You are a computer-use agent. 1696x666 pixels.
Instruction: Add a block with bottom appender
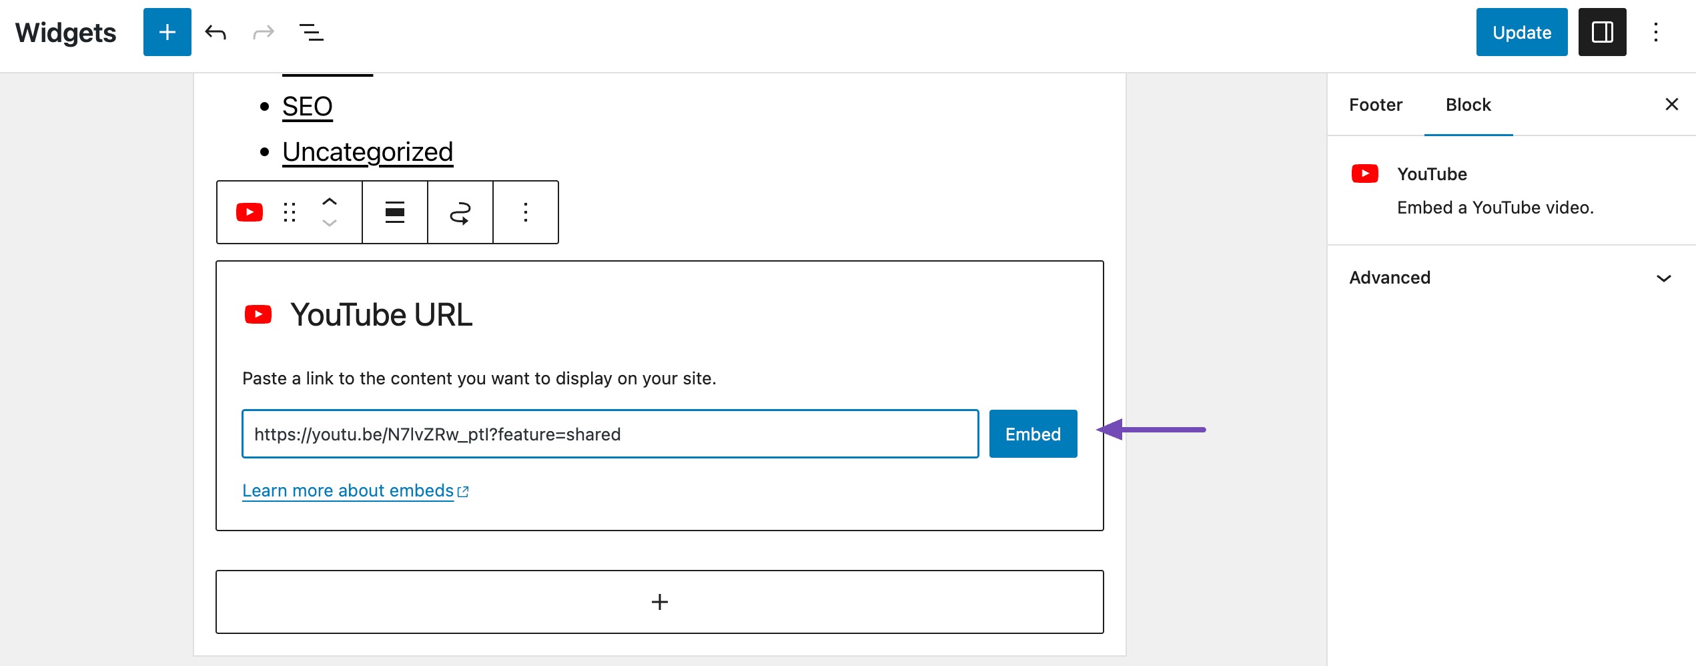point(659,602)
